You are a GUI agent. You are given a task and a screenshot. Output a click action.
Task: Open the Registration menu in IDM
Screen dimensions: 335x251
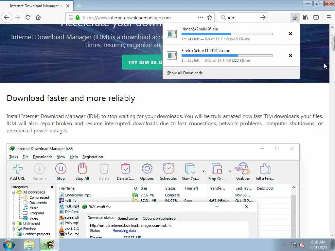93,157
